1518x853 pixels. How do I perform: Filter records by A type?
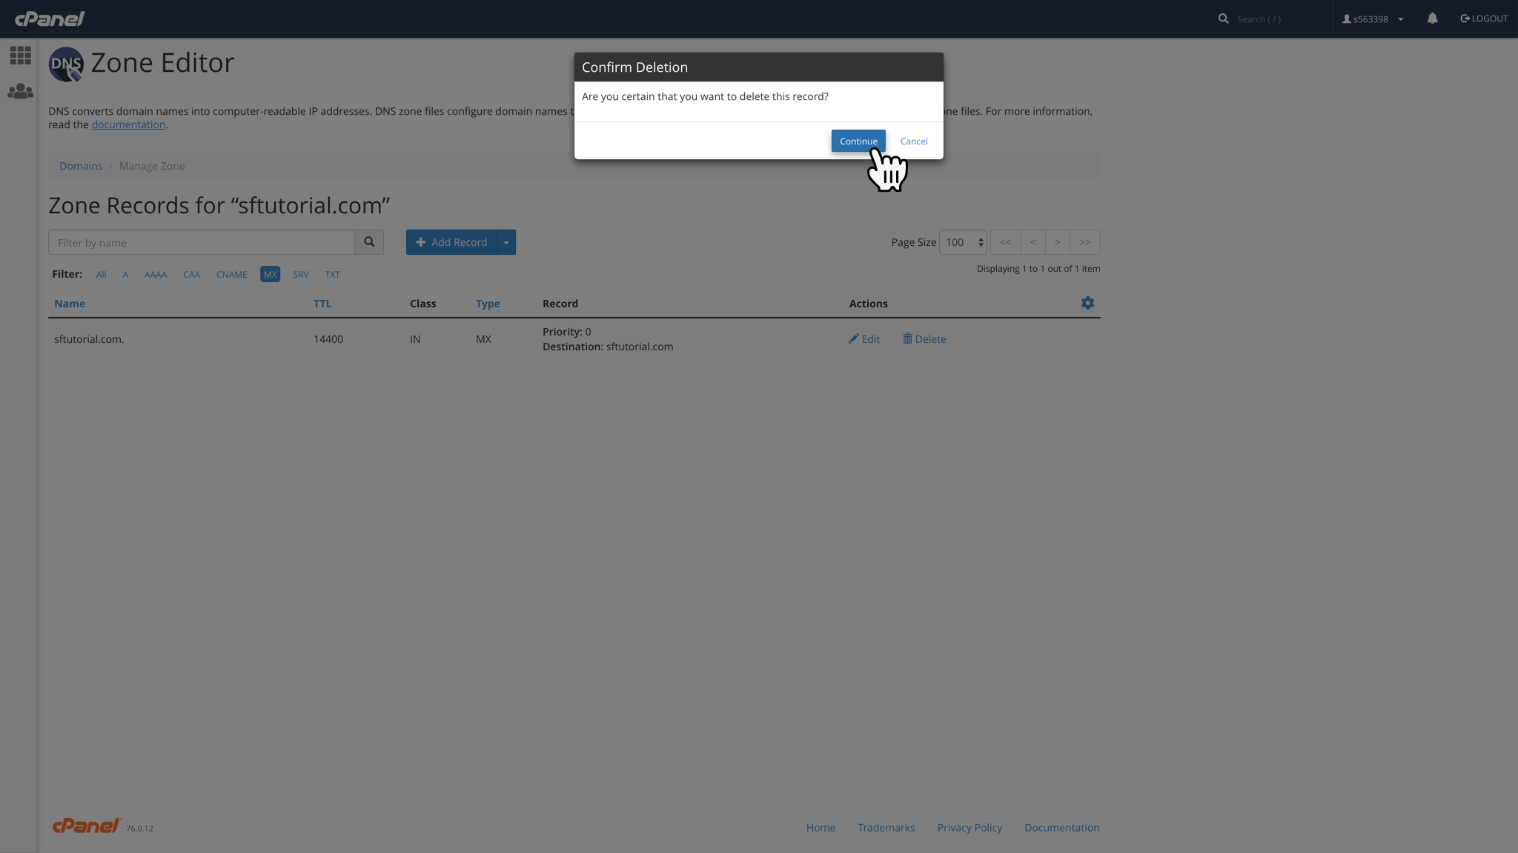click(125, 274)
